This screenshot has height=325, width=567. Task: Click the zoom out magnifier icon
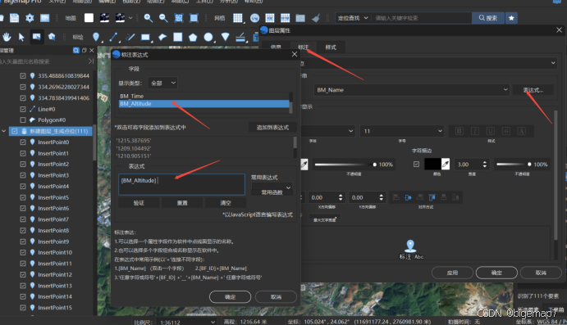click(x=163, y=18)
